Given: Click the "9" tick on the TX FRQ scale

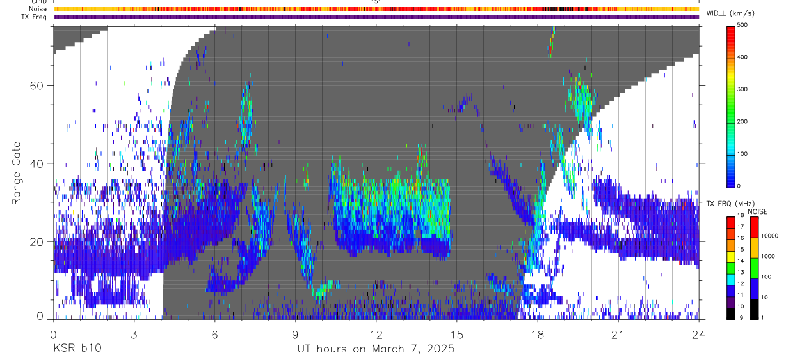Looking at the screenshot, I should click(742, 317).
